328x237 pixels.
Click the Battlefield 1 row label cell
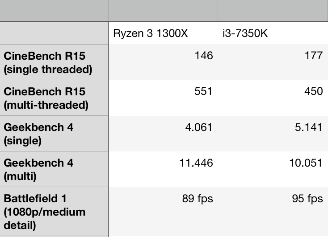[54, 211]
